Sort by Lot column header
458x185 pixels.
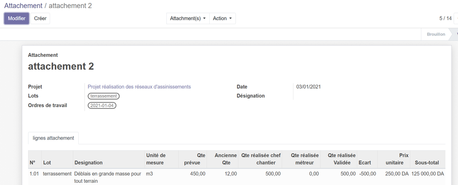[47, 163]
